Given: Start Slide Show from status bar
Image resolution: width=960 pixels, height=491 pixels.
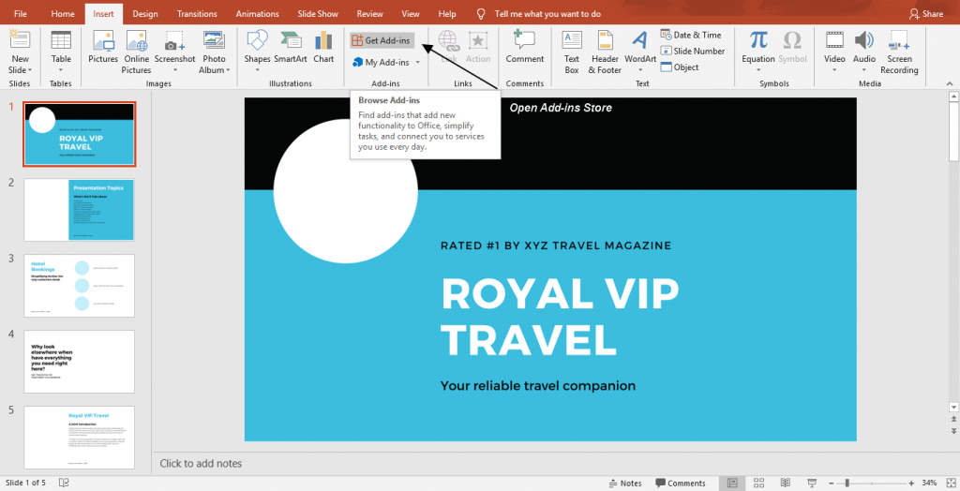Looking at the screenshot, I should [813, 484].
